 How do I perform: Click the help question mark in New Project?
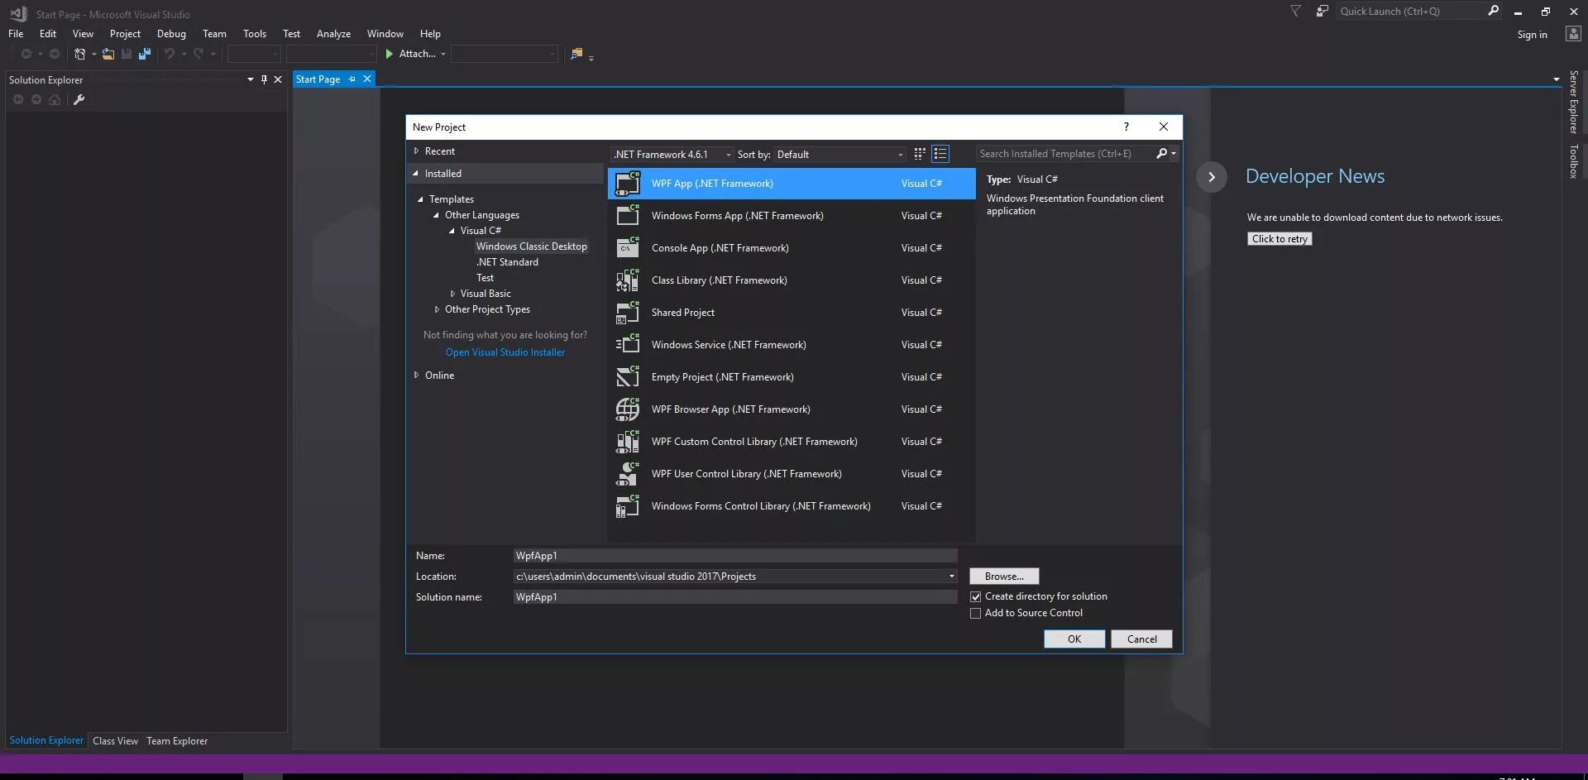(1126, 127)
